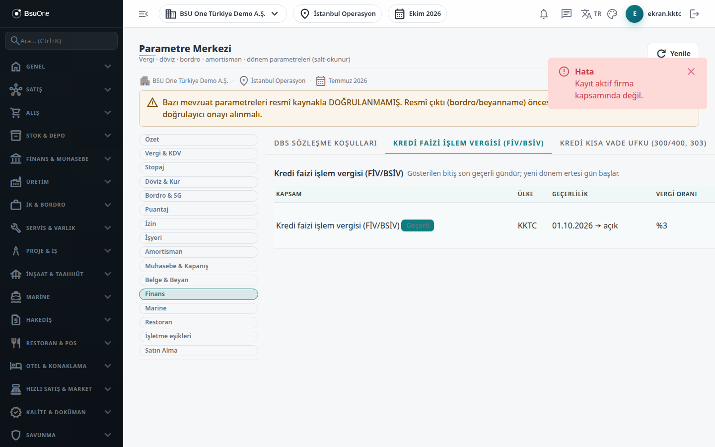Click the BsuOne logo
Image resolution: width=715 pixels, height=447 pixels.
[31, 13]
